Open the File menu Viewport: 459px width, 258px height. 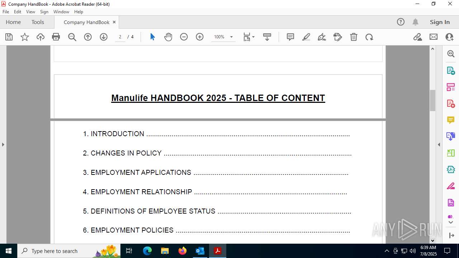tap(6, 12)
